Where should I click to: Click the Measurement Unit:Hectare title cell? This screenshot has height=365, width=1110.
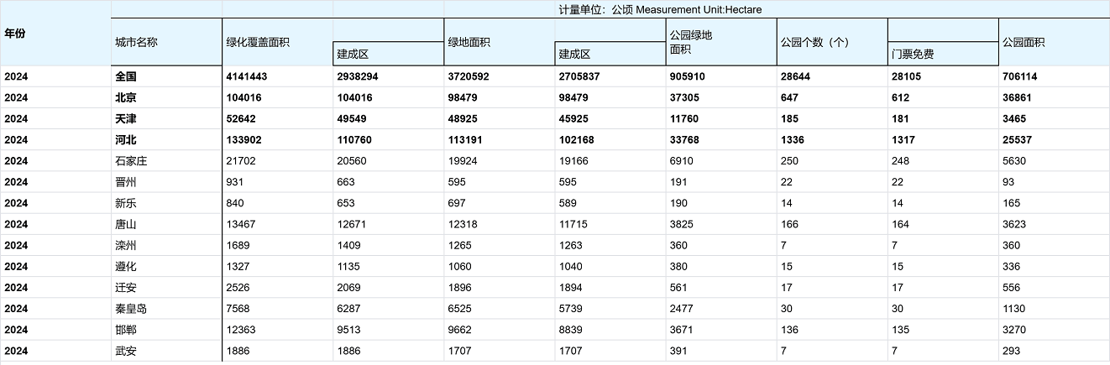click(x=660, y=9)
